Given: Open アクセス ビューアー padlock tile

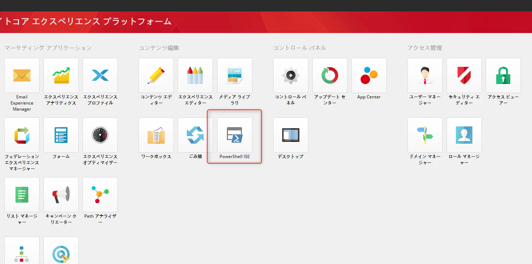Looking at the screenshot, I should click(503, 75).
